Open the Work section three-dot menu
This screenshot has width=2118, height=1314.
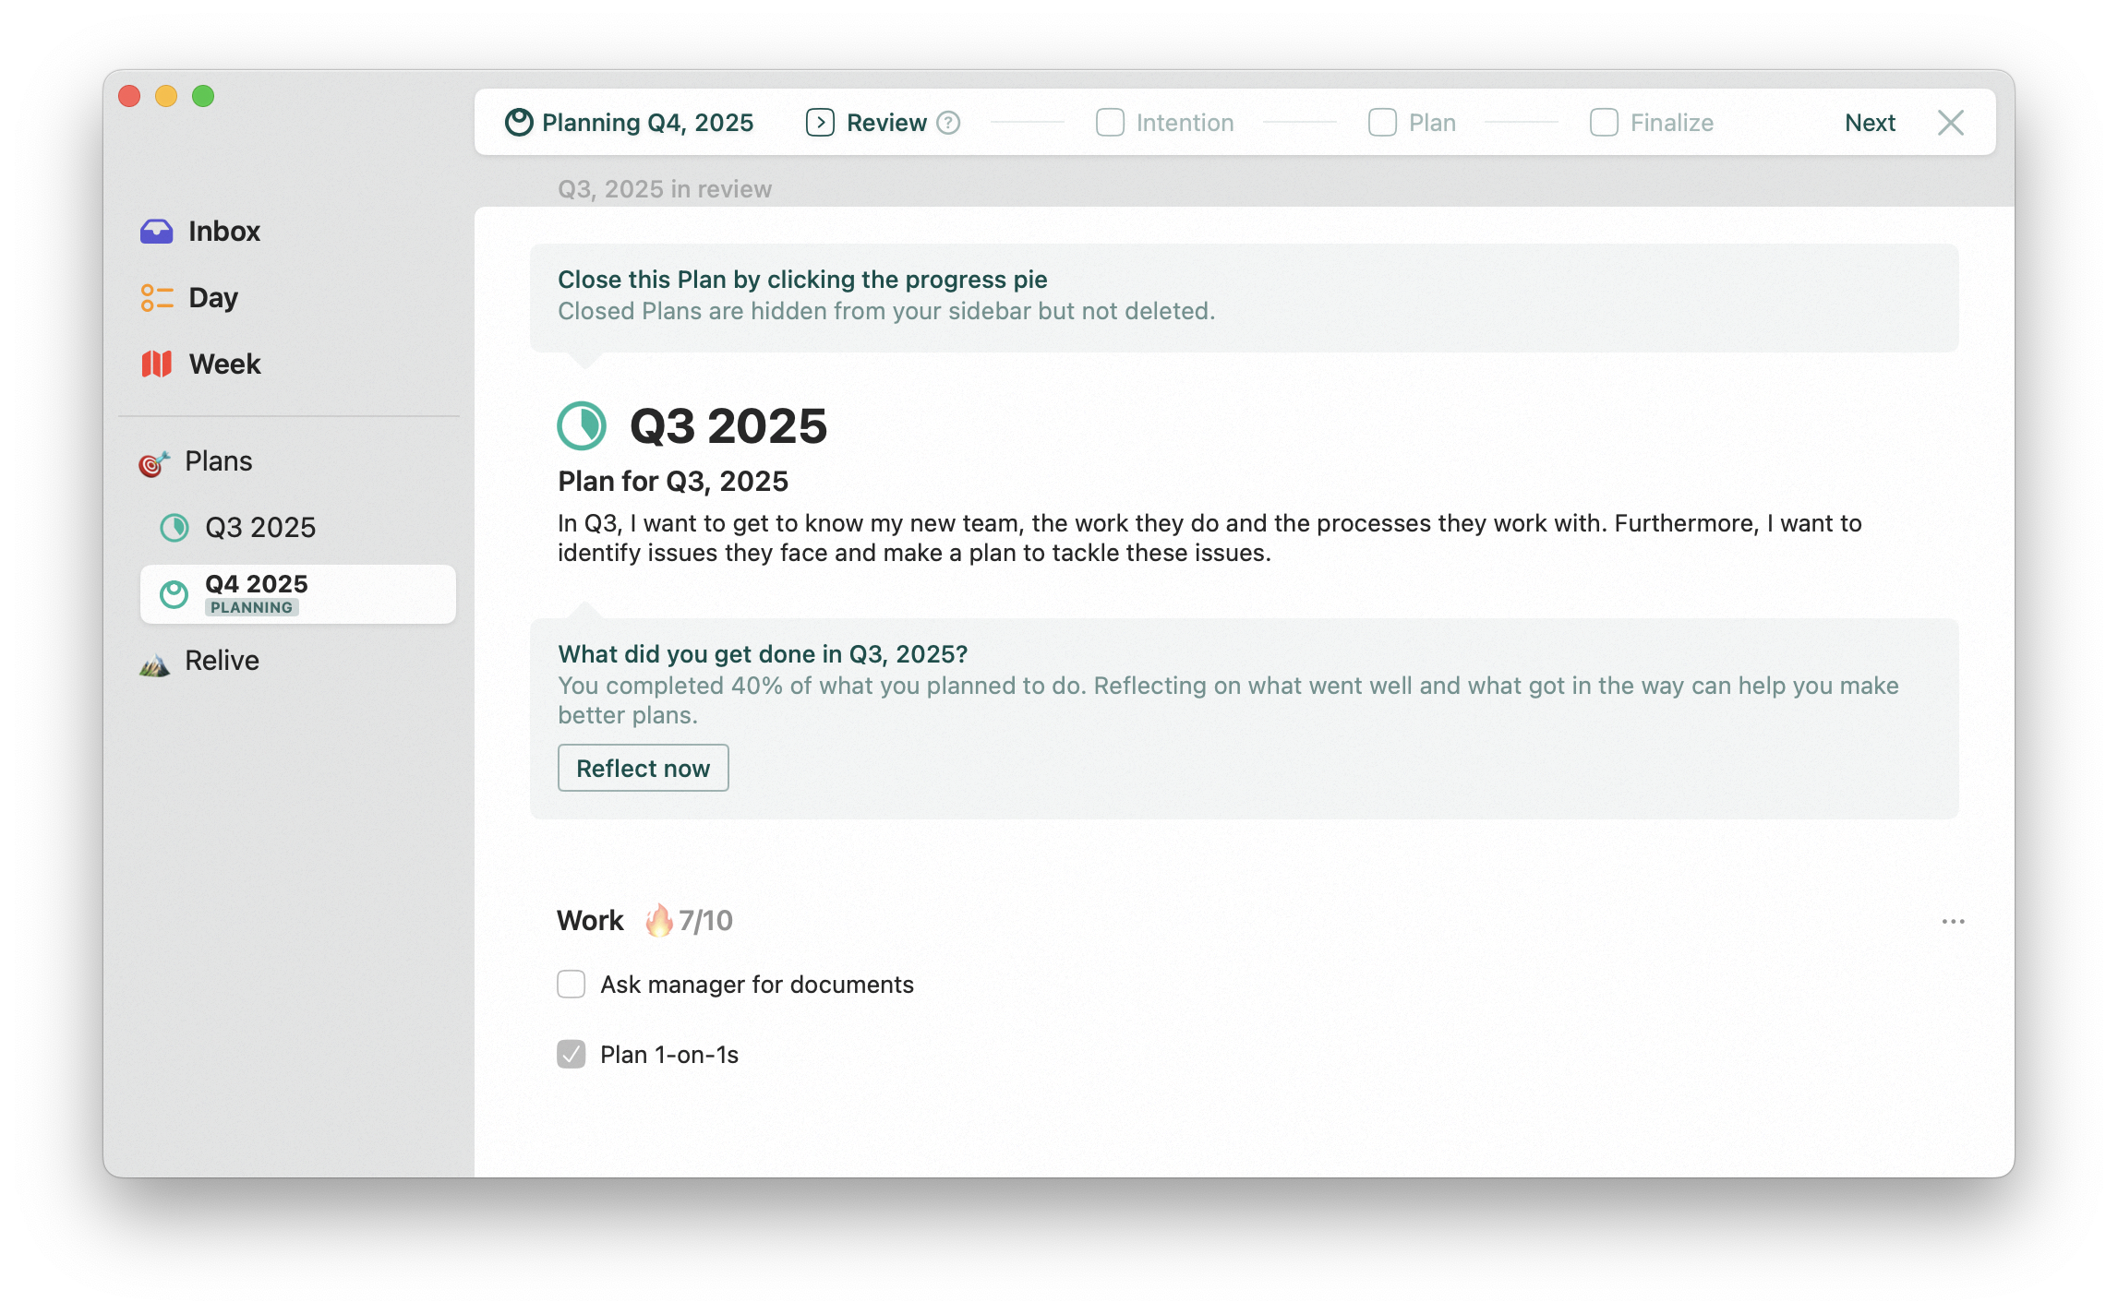(x=1953, y=921)
